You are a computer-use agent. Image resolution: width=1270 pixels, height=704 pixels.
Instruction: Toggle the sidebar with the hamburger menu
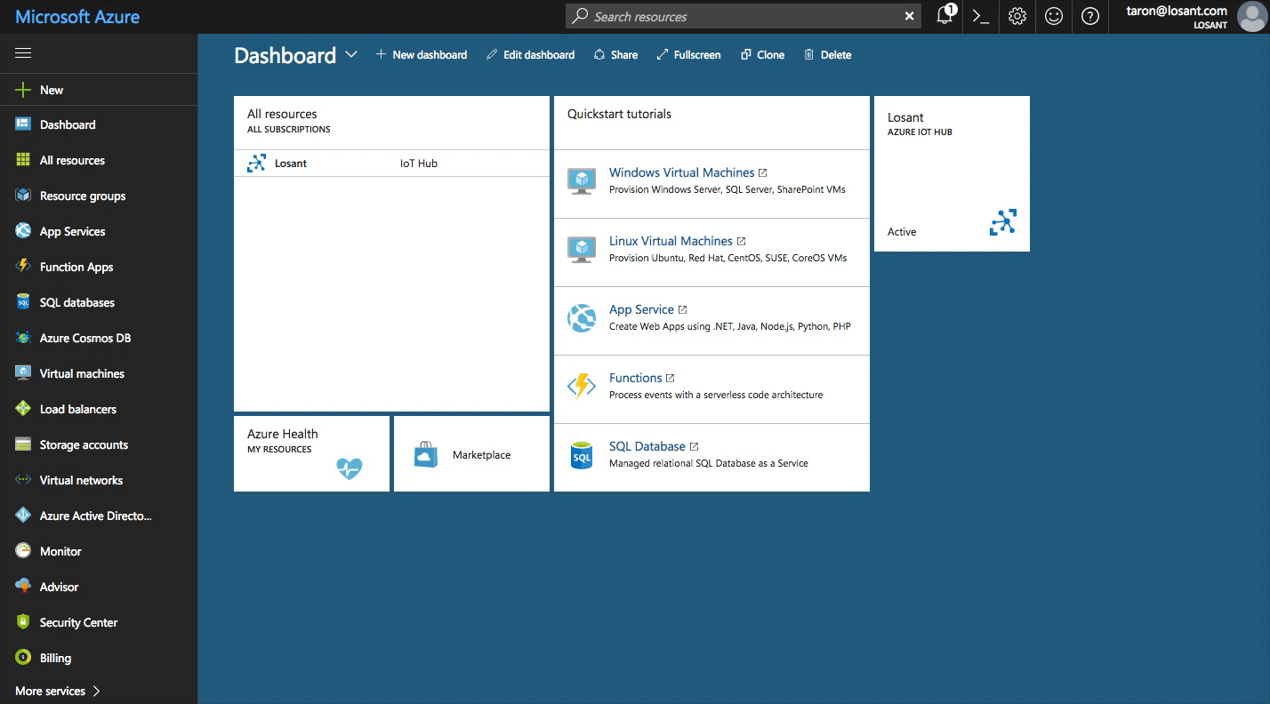(23, 53)
